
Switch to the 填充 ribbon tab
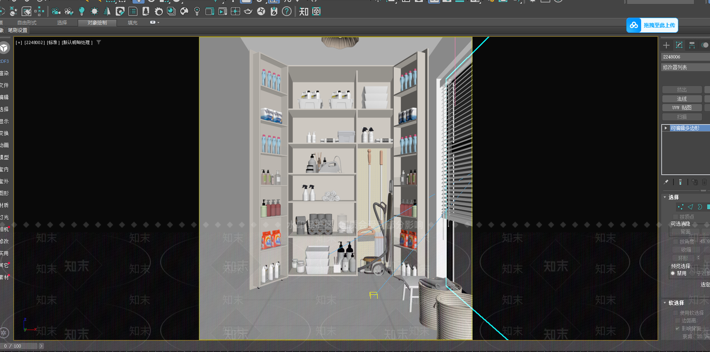(x=132, y=23)
